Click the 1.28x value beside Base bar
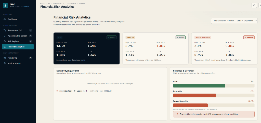 pos(251,81)
